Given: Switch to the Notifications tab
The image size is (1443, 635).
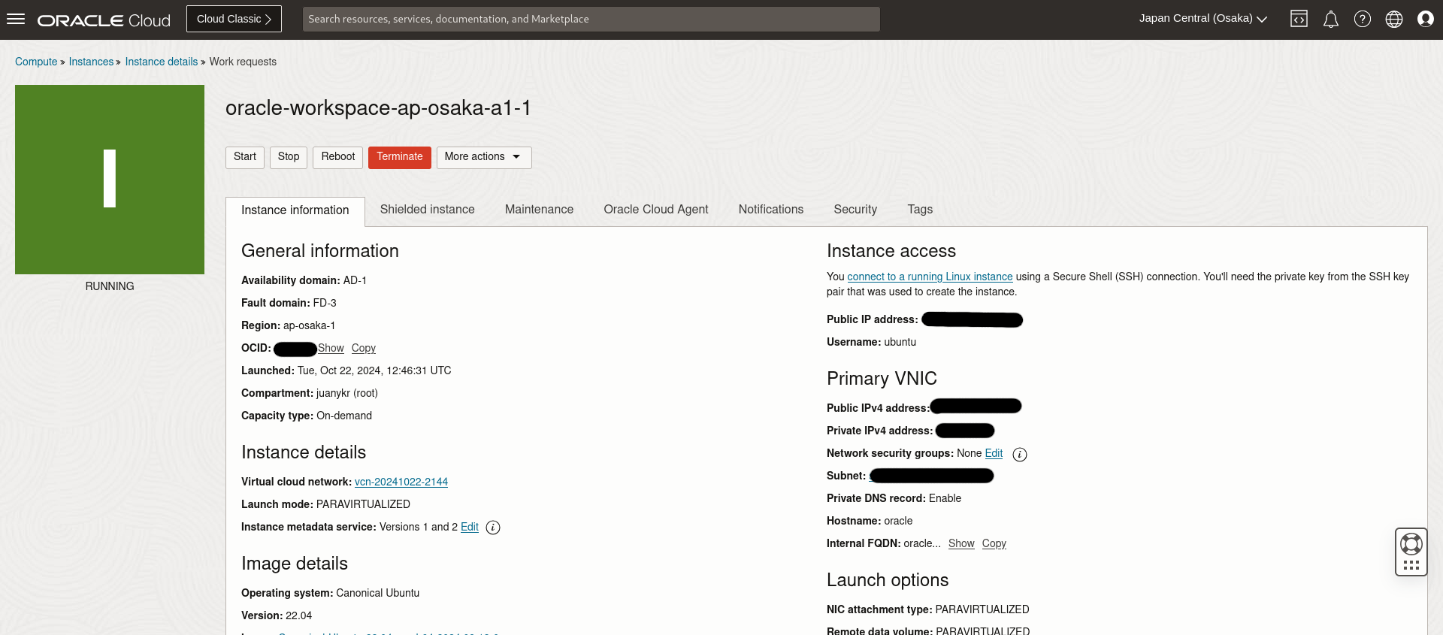Looking at the screenshot, I should [771, 210].
